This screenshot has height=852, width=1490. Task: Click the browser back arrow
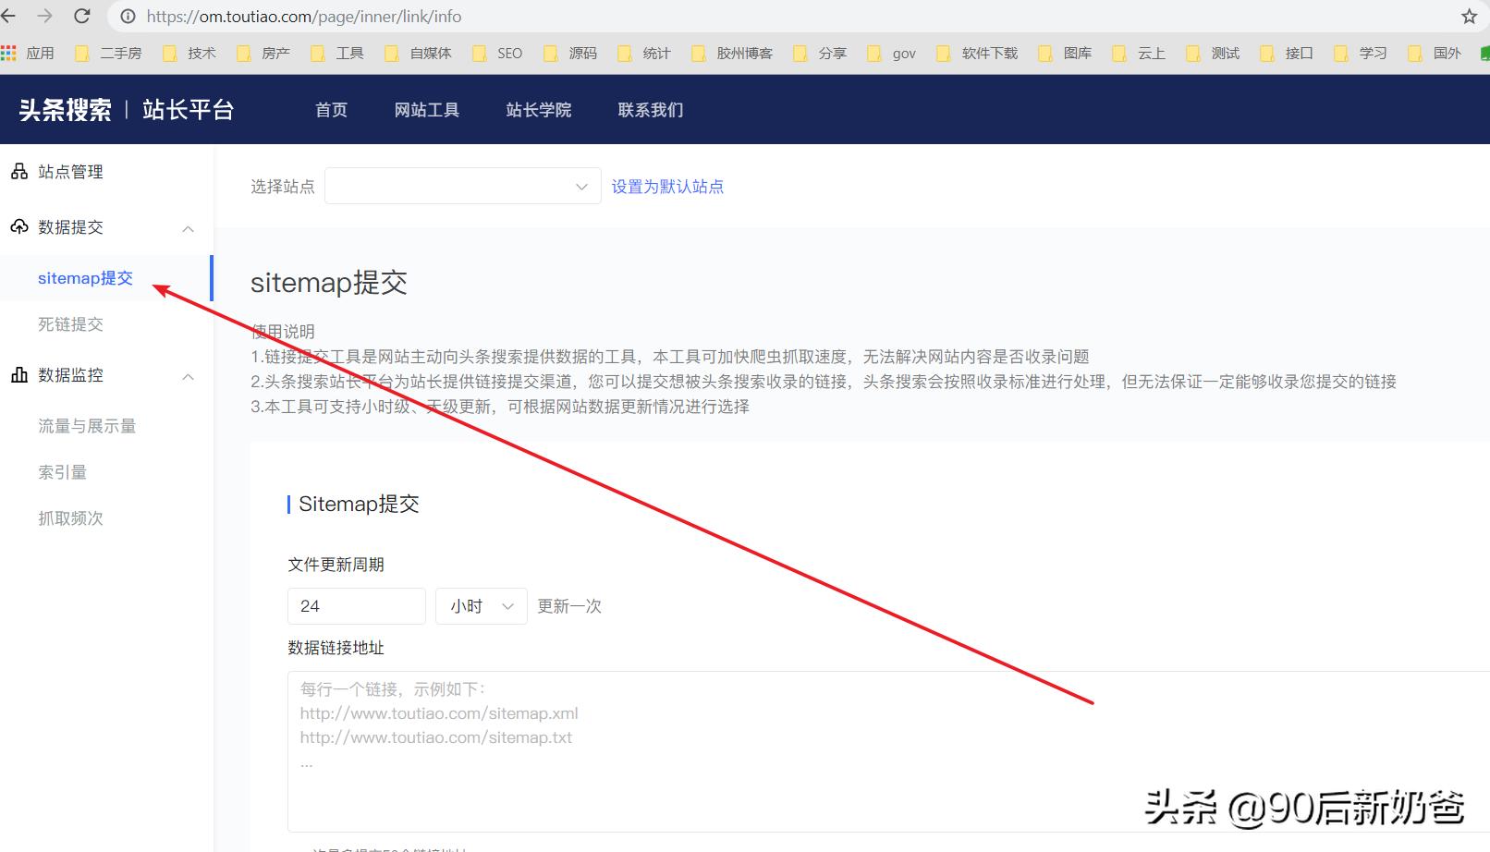[x=10, y=16]
